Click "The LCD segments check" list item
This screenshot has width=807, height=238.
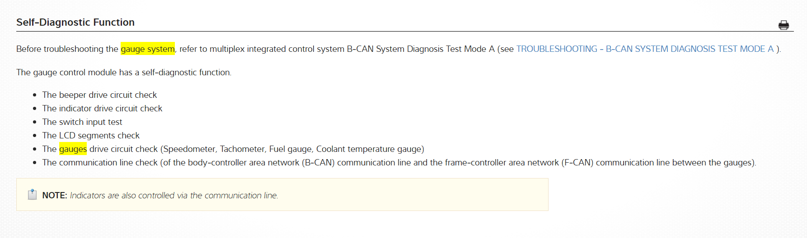(91, 136)
